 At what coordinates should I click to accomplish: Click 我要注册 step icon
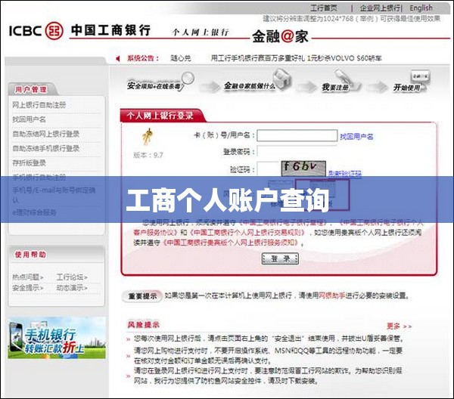click(x=341, y=82)
